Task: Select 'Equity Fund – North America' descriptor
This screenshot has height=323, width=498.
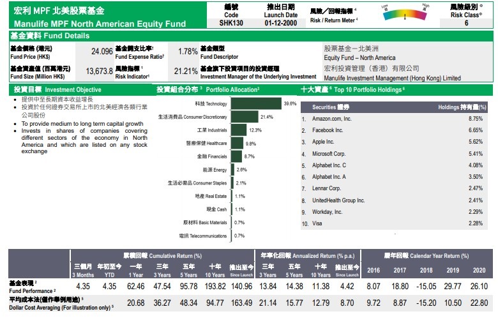Action: [x=359, y=58]
